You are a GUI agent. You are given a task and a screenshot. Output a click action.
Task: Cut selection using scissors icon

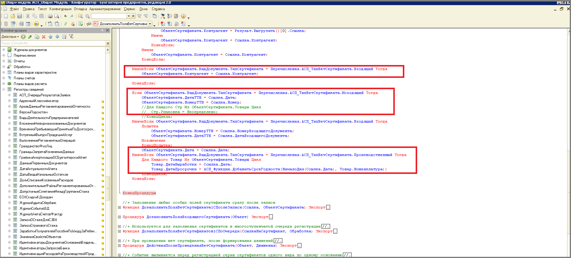pyautogui.click(x=28, y=16)
